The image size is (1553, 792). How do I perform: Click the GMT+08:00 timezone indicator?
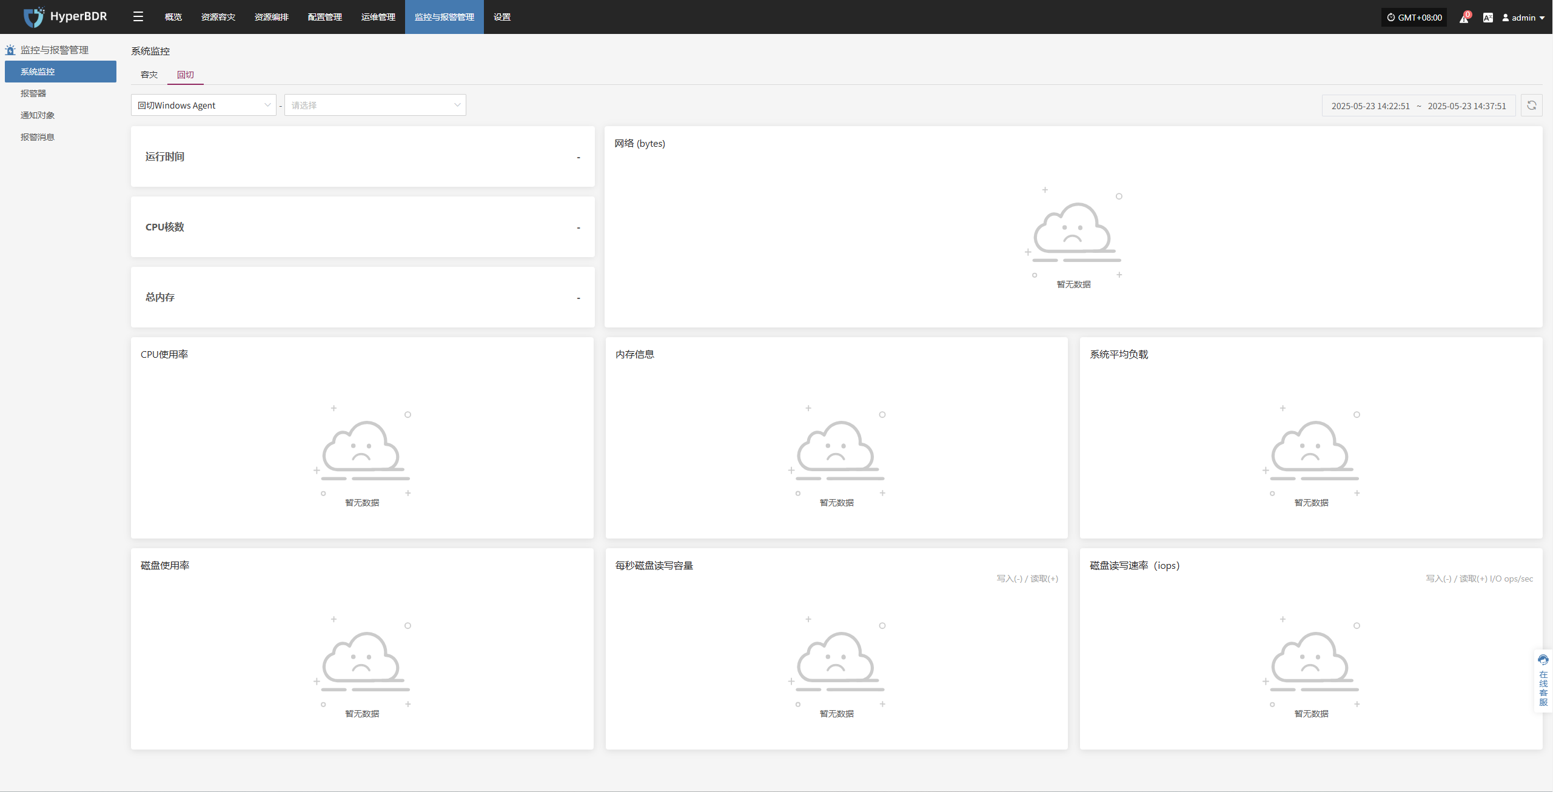1414,18
